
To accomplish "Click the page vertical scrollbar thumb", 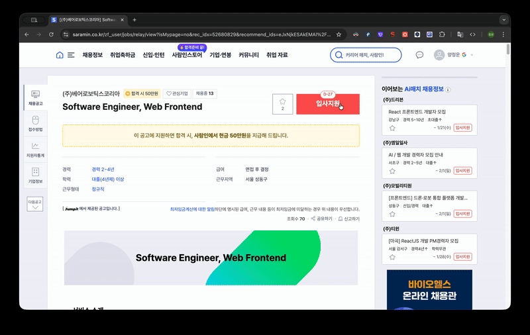I will tap(507, 49).
